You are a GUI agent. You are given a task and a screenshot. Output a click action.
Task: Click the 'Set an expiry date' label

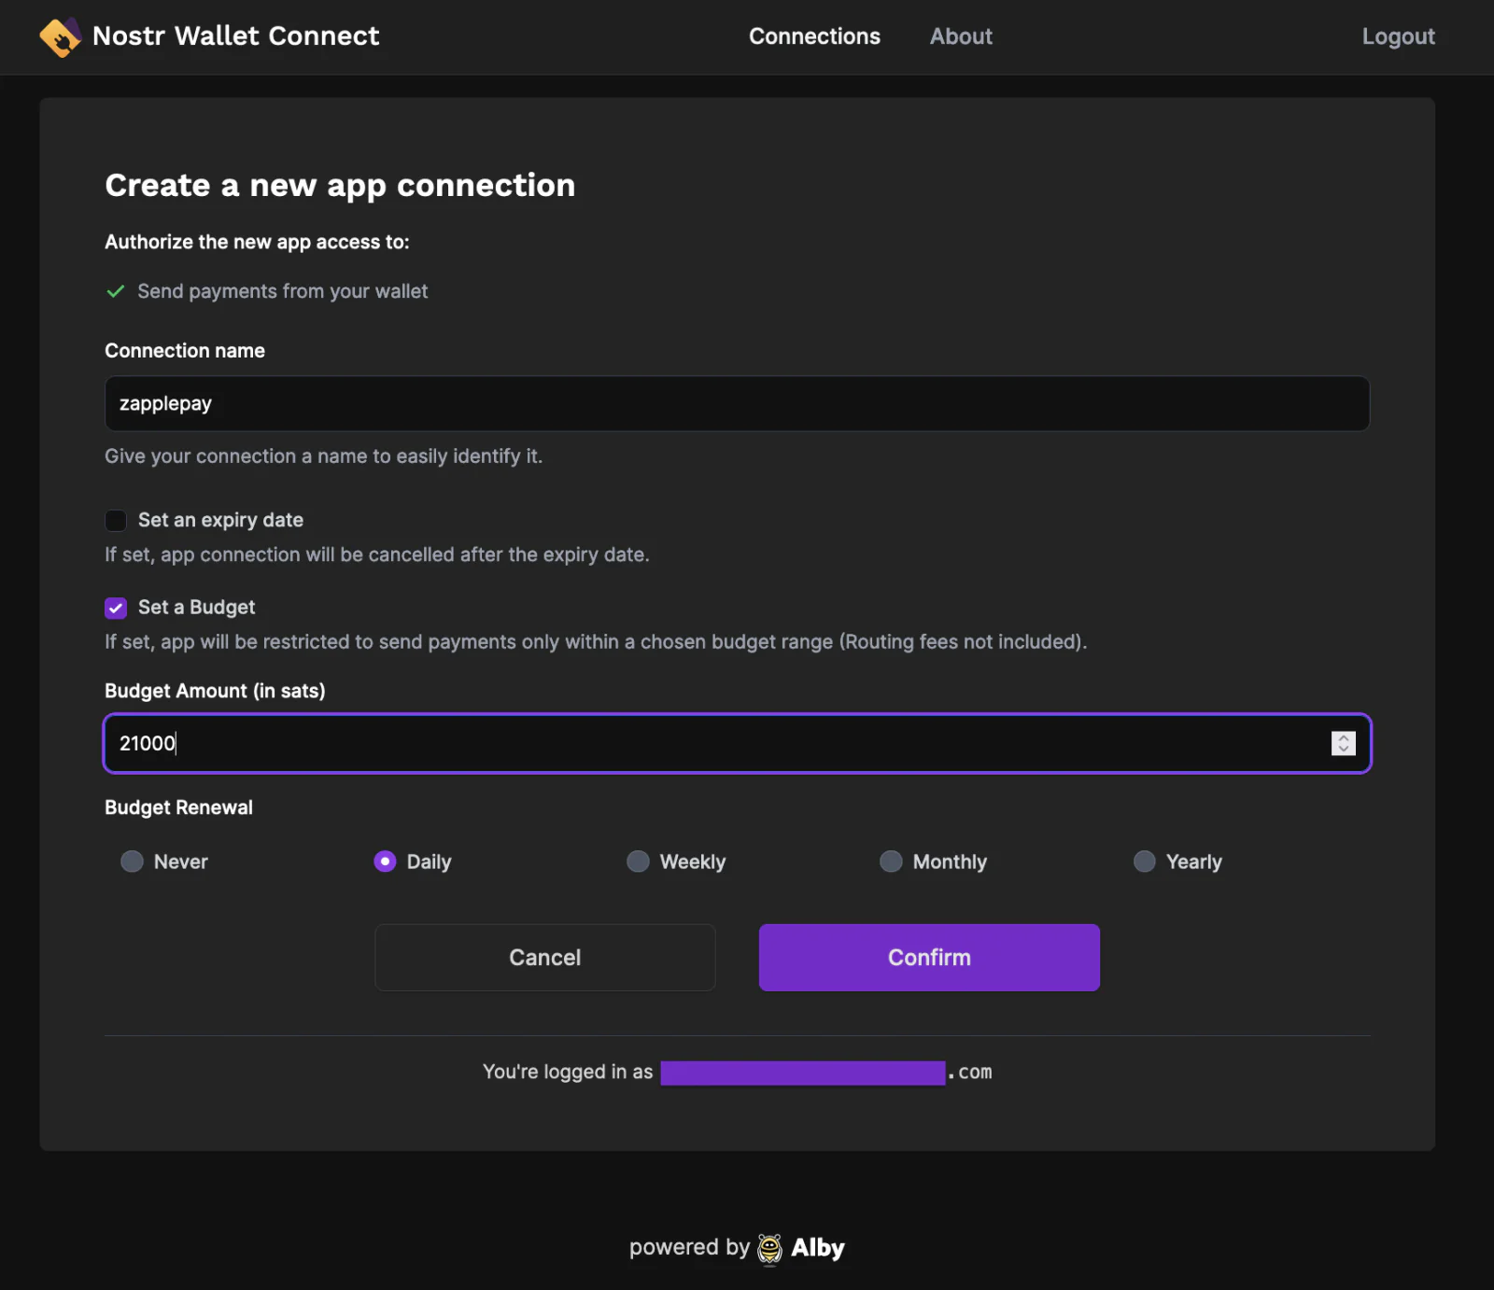pos(220,520)
